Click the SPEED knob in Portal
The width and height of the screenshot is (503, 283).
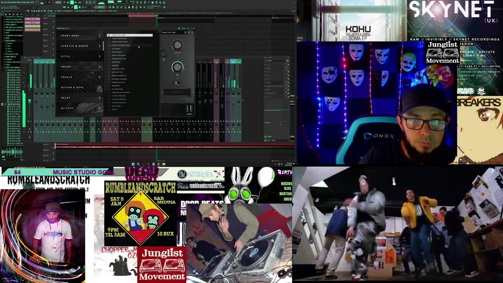177,45
